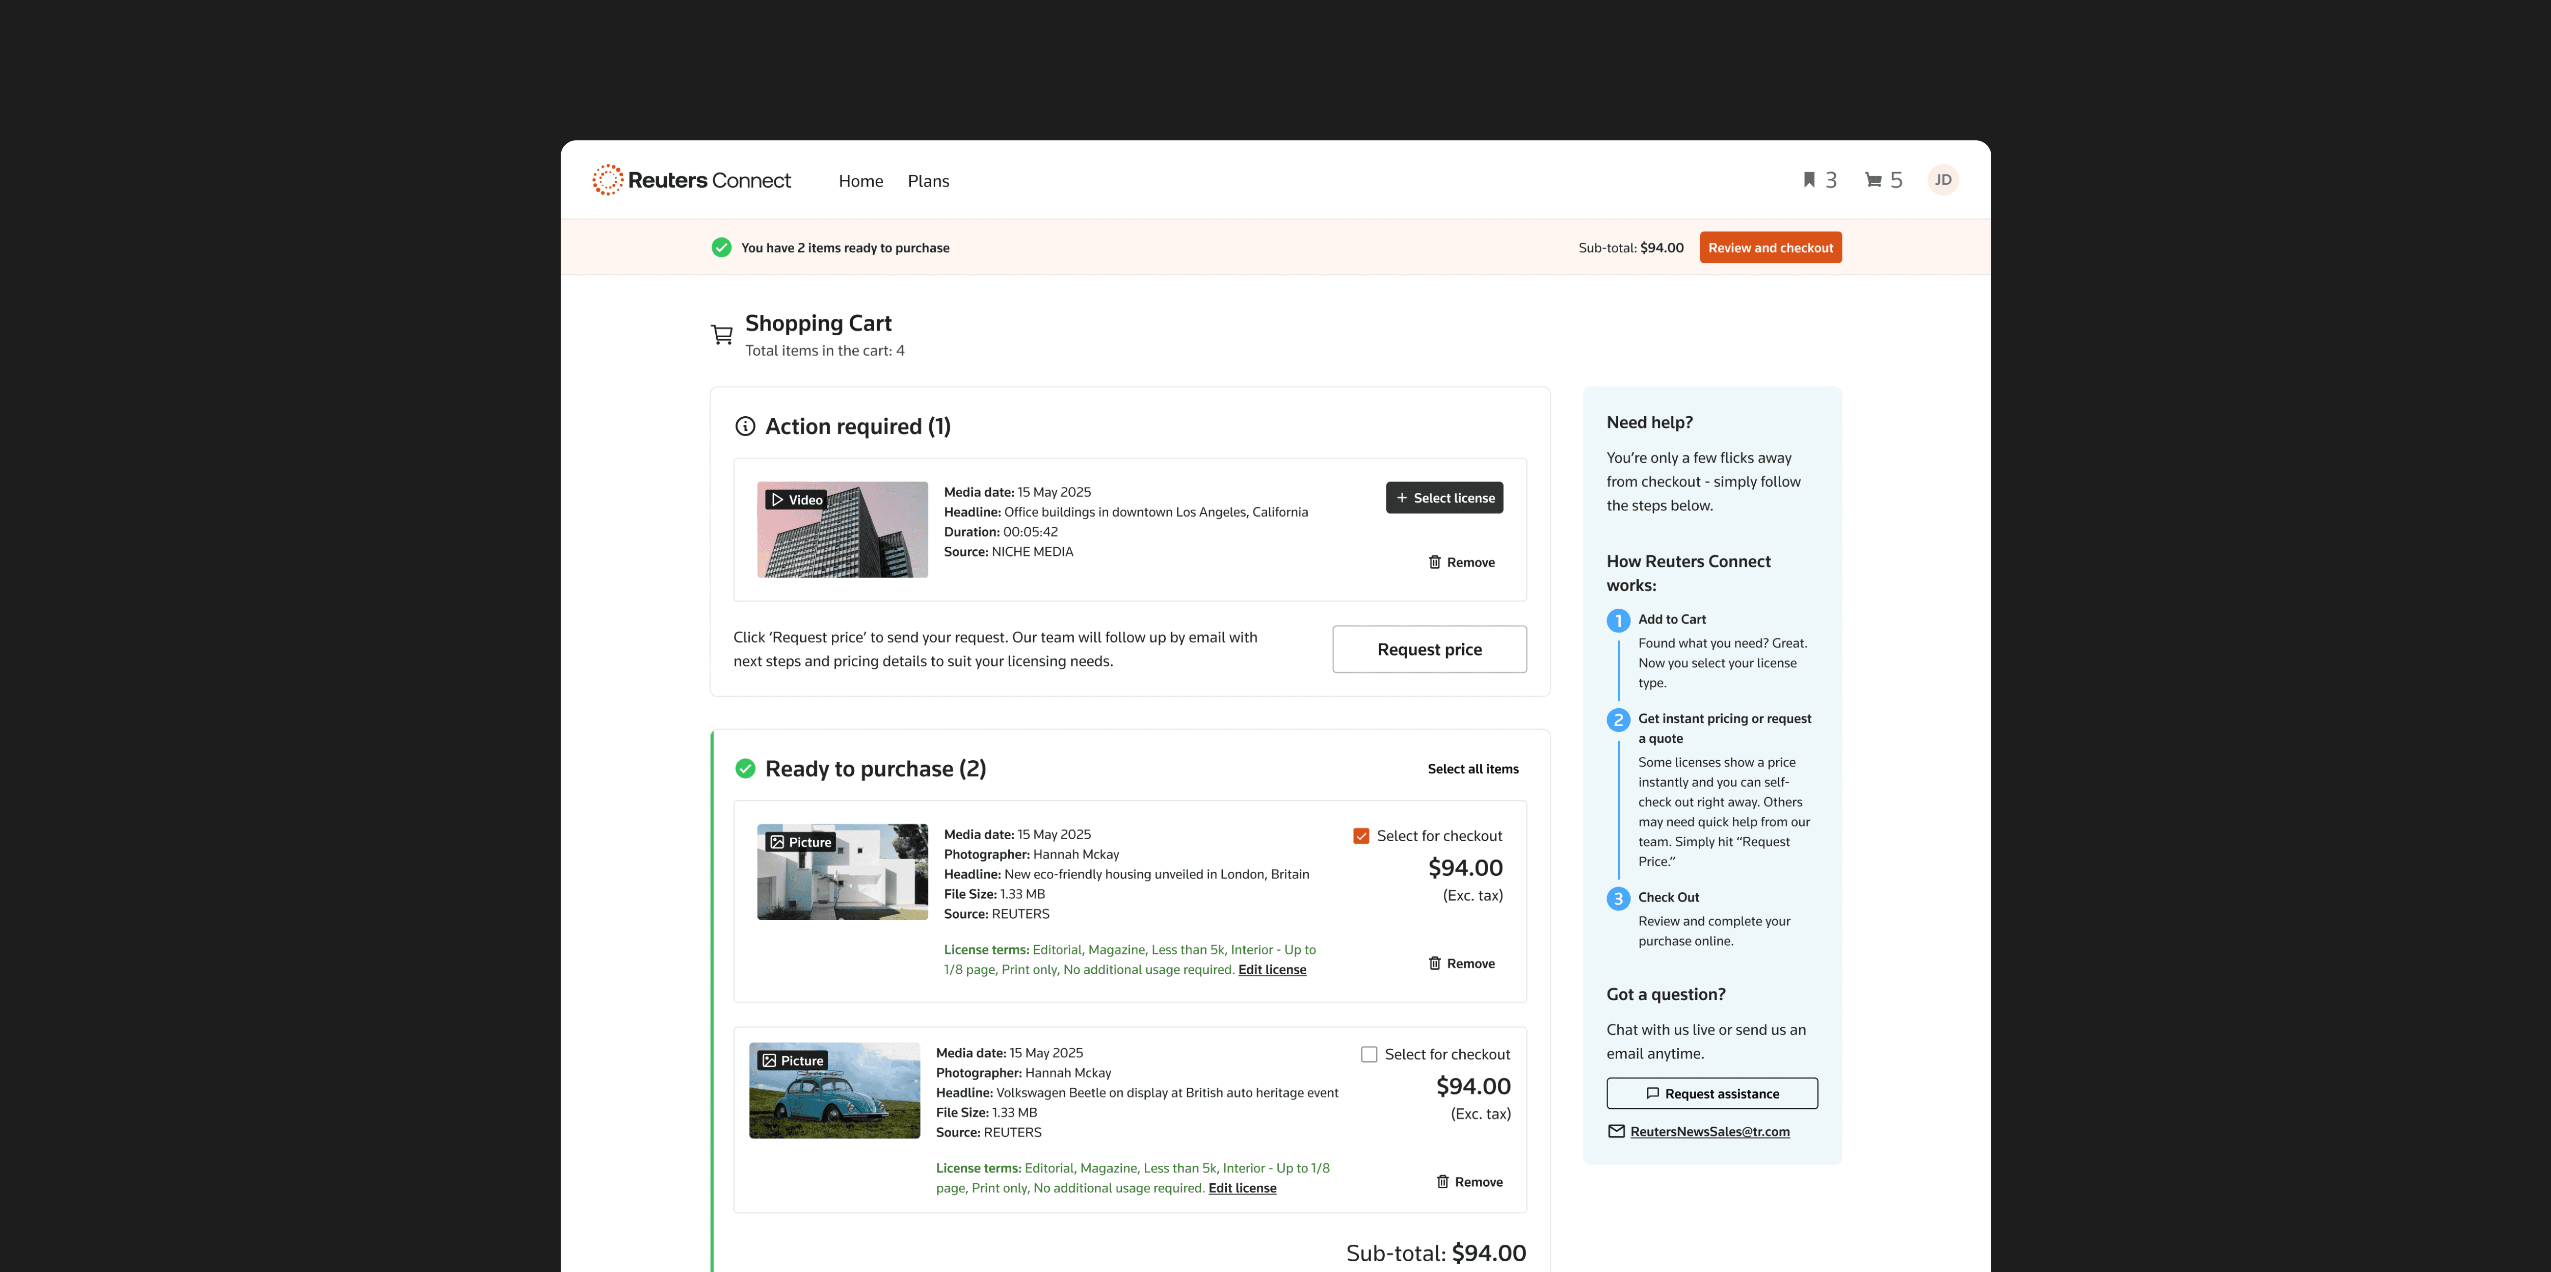Open the JD user avatar menu
The image size is (2551, 1272).
click(1943, 180)
